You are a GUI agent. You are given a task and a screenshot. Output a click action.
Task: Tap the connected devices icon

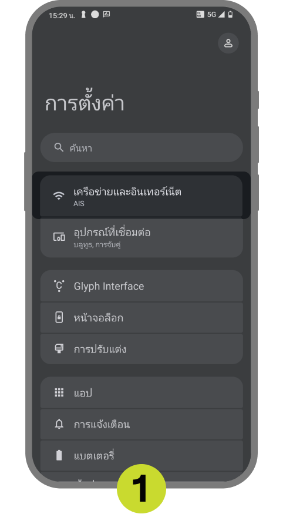pos(59,237)
